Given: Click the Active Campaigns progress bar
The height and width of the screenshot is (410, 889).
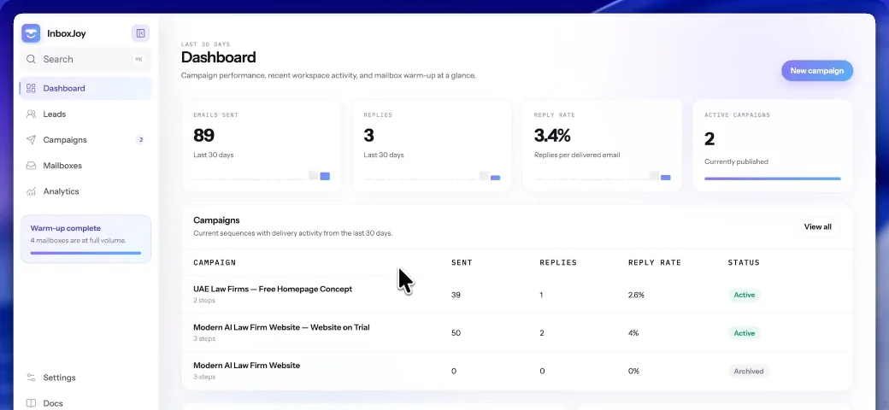Looking at the screenshot, I should pos(773,179).
